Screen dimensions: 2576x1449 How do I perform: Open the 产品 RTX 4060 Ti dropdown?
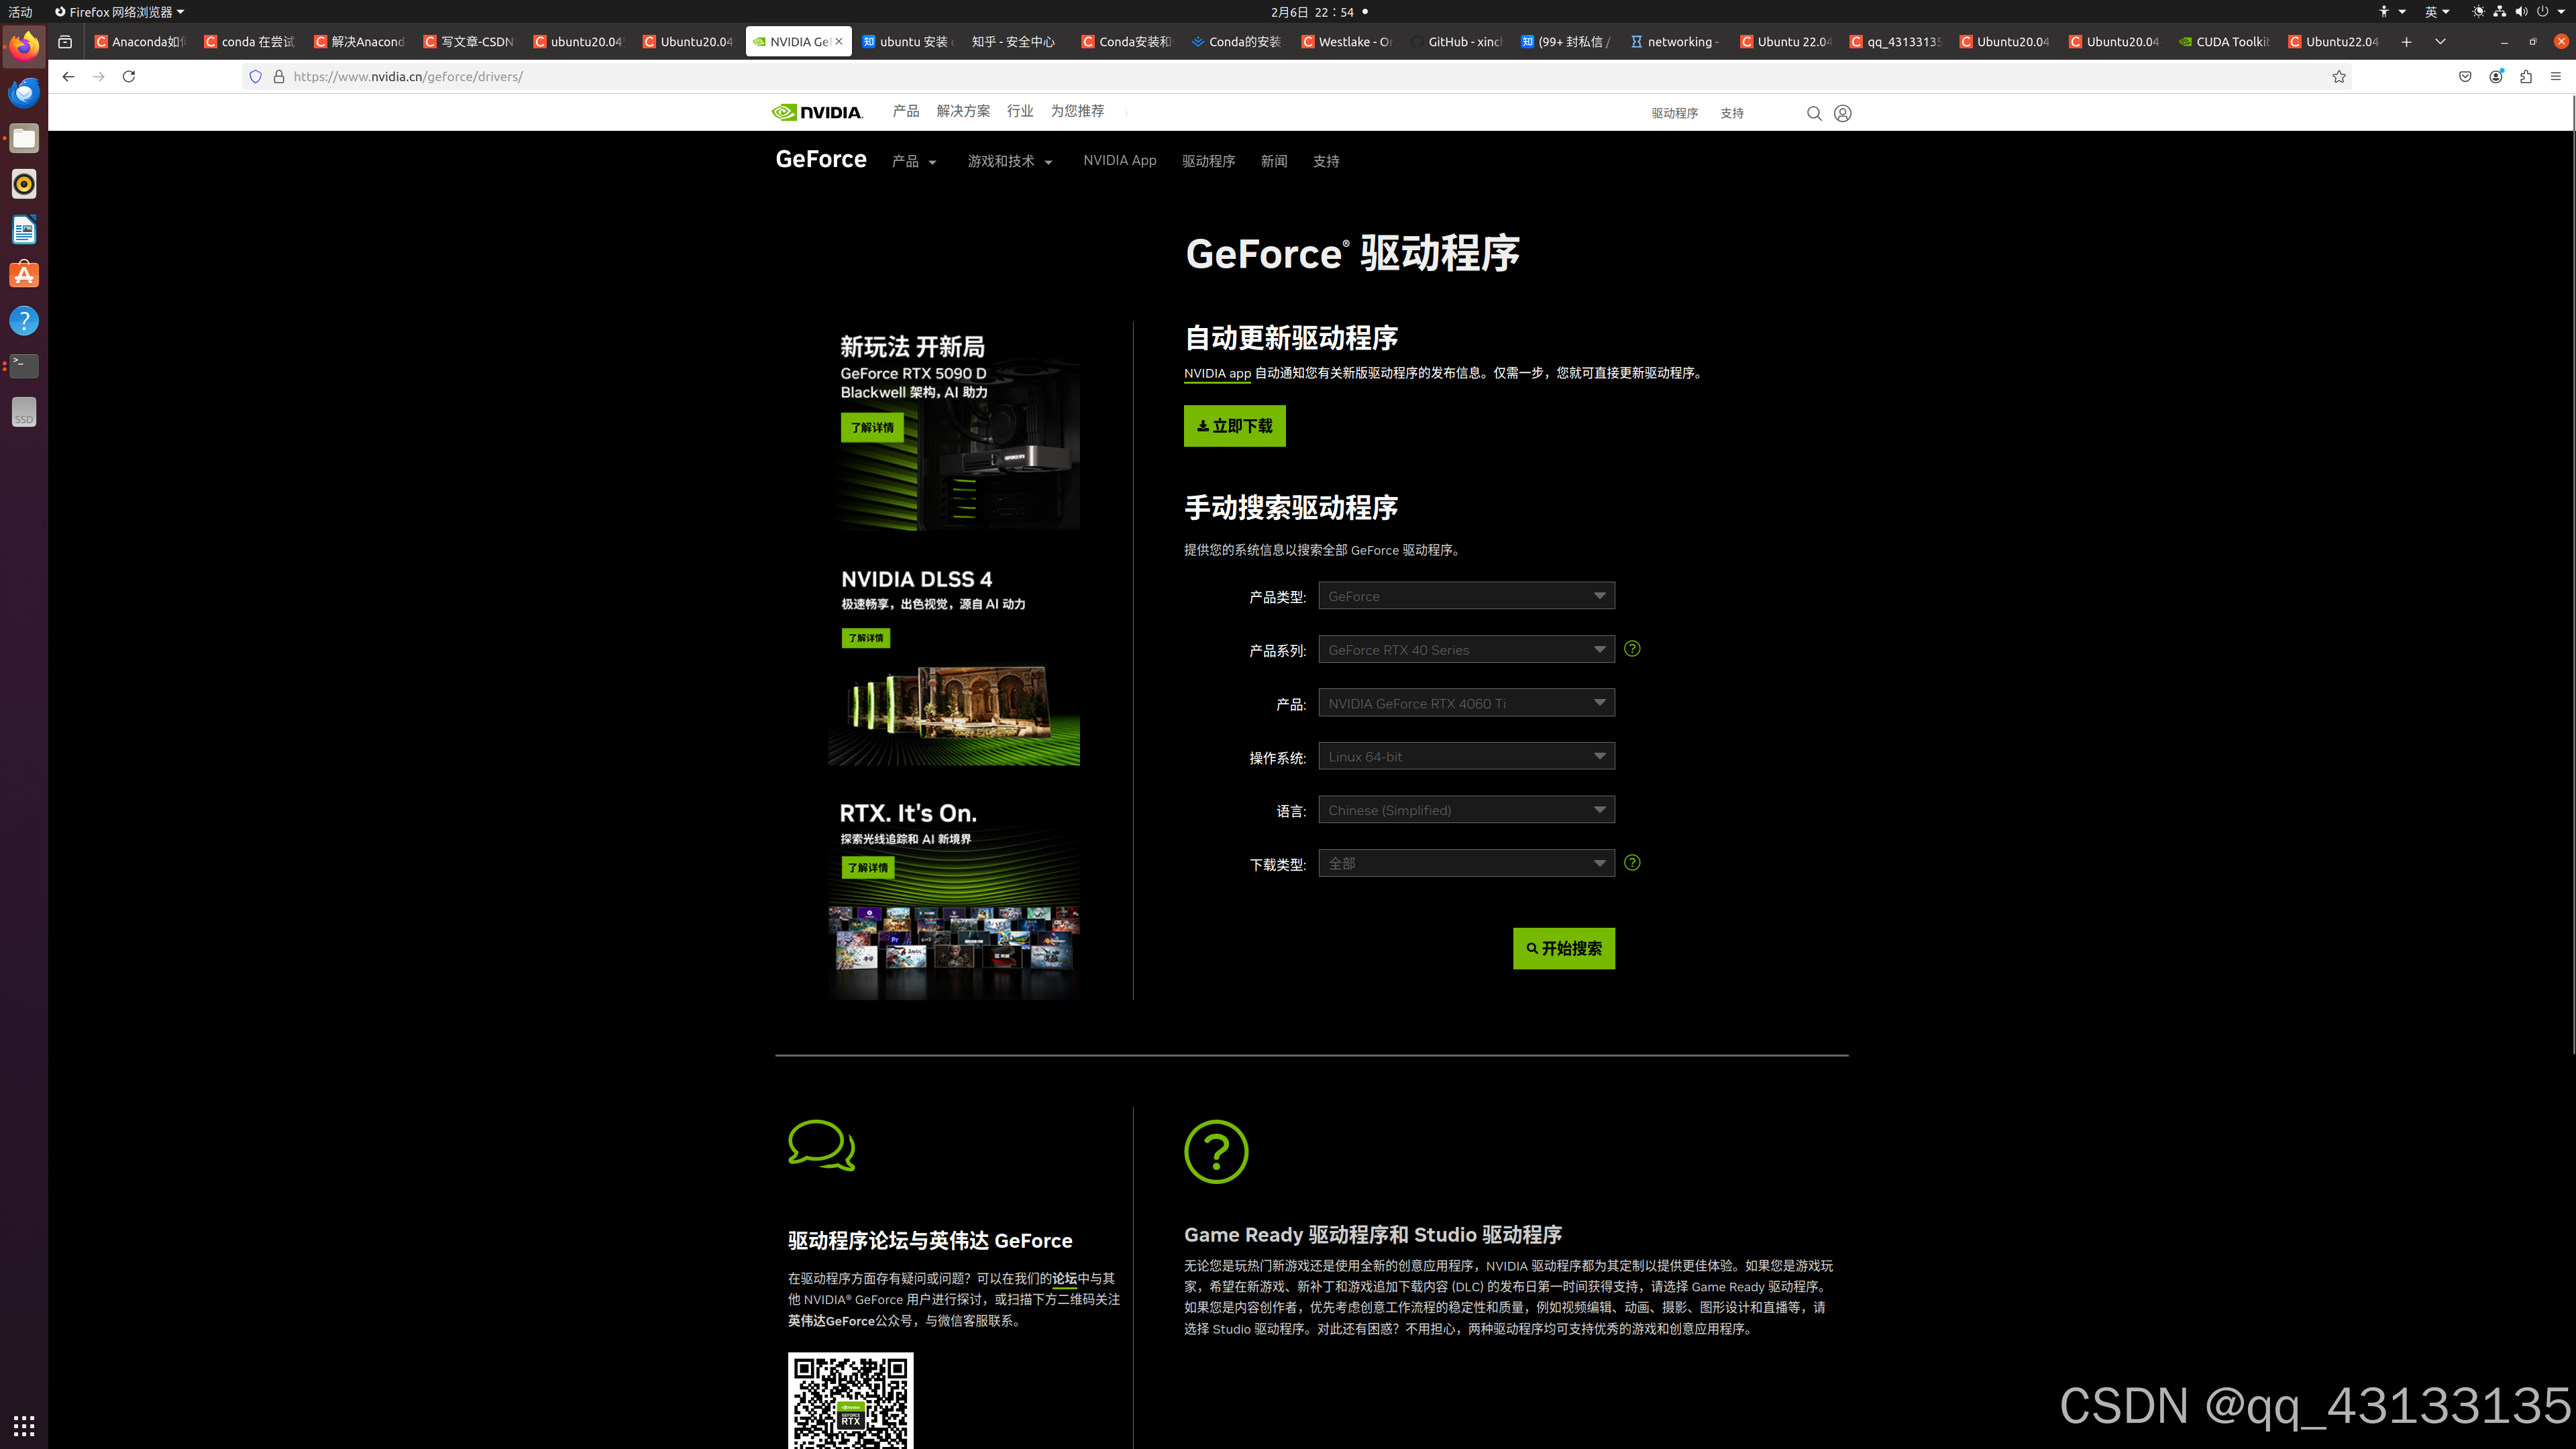[1466, 703]
